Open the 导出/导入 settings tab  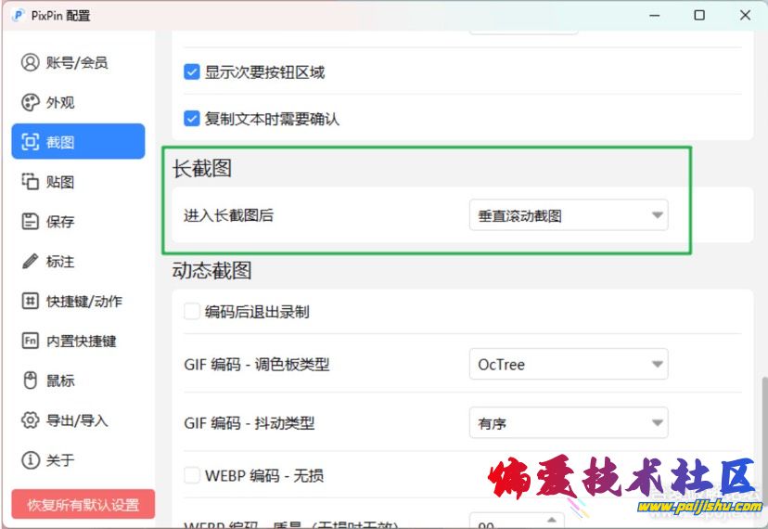78,420
